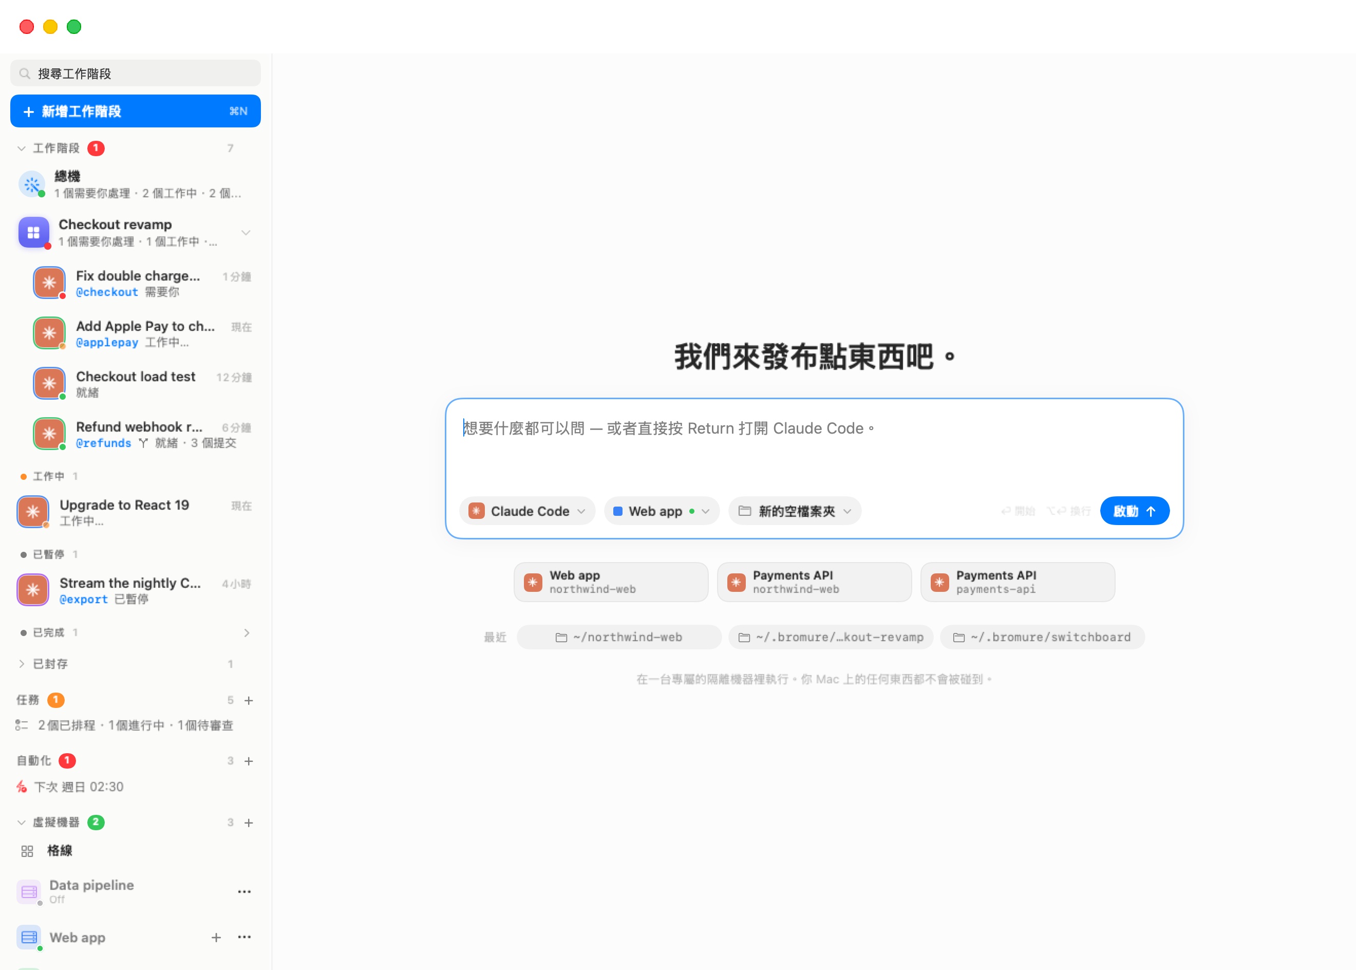Click the Checkout revamp group grid icon
The width and height of the screenshot is (1356, 970).
click(x=33, y=232)
